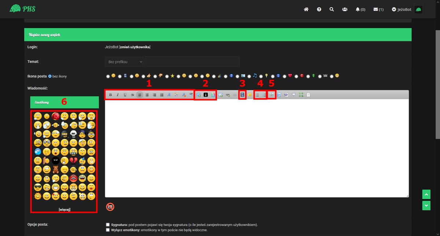Image resolution: width=440 pixels, height=236 pixels.
Task: Insert an image via the picture icon
Action: 198,95
